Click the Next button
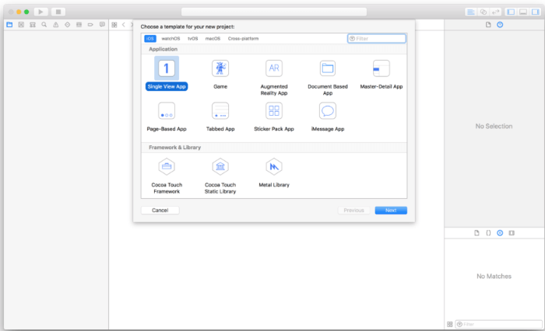 tap(390, 210)
